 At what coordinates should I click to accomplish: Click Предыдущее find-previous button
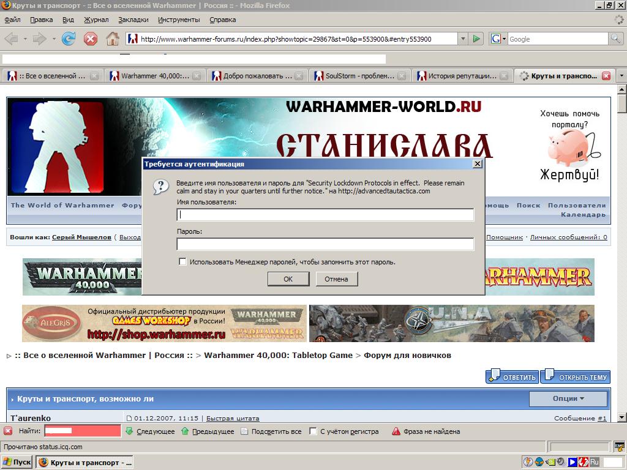[x=208, y=431]
